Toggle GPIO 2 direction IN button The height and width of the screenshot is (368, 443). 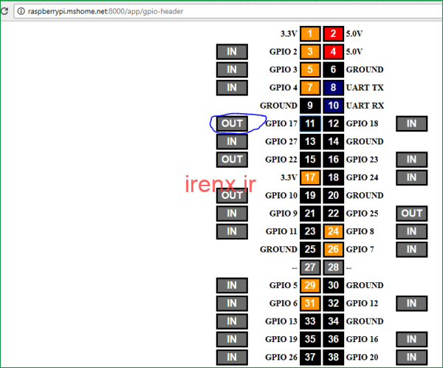click(x=232, y=52)
